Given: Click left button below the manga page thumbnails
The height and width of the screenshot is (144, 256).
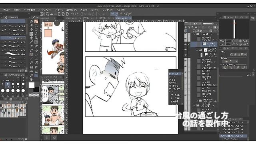Looking at the screenshot, I should click(x=47, y=138).
